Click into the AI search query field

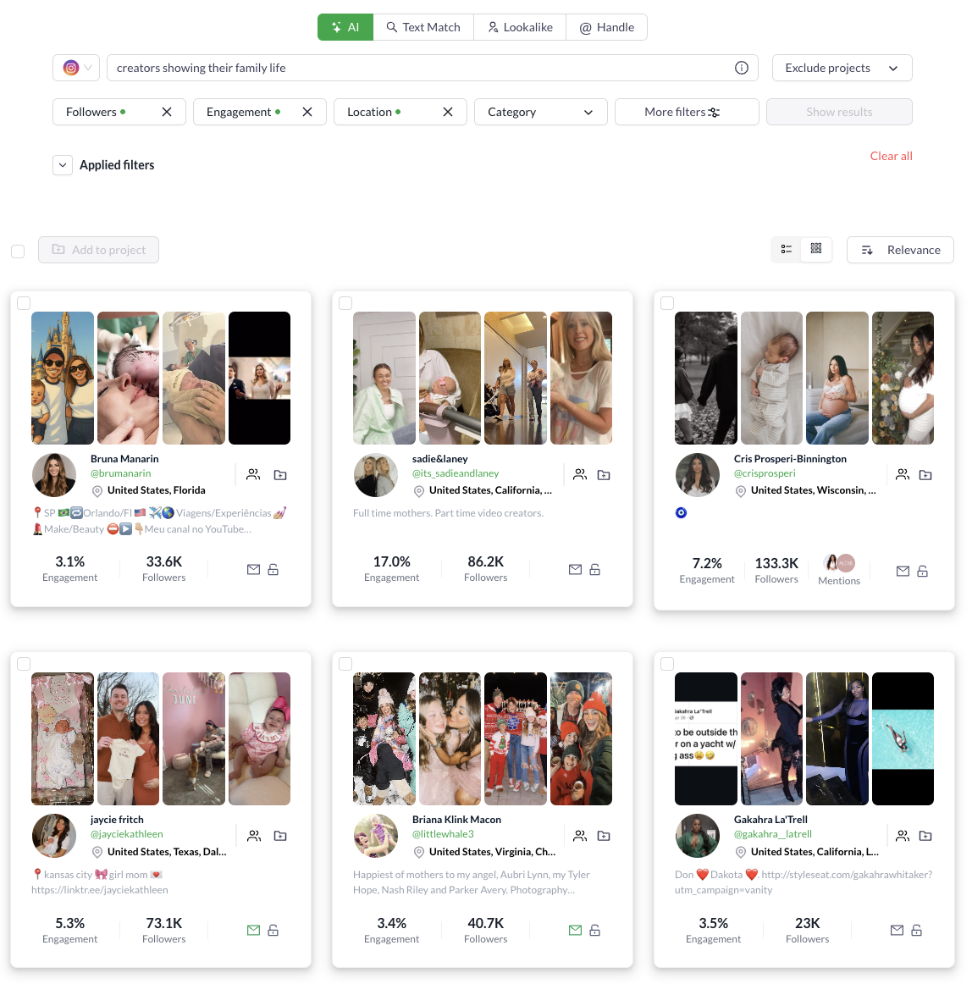pos(421,68)
